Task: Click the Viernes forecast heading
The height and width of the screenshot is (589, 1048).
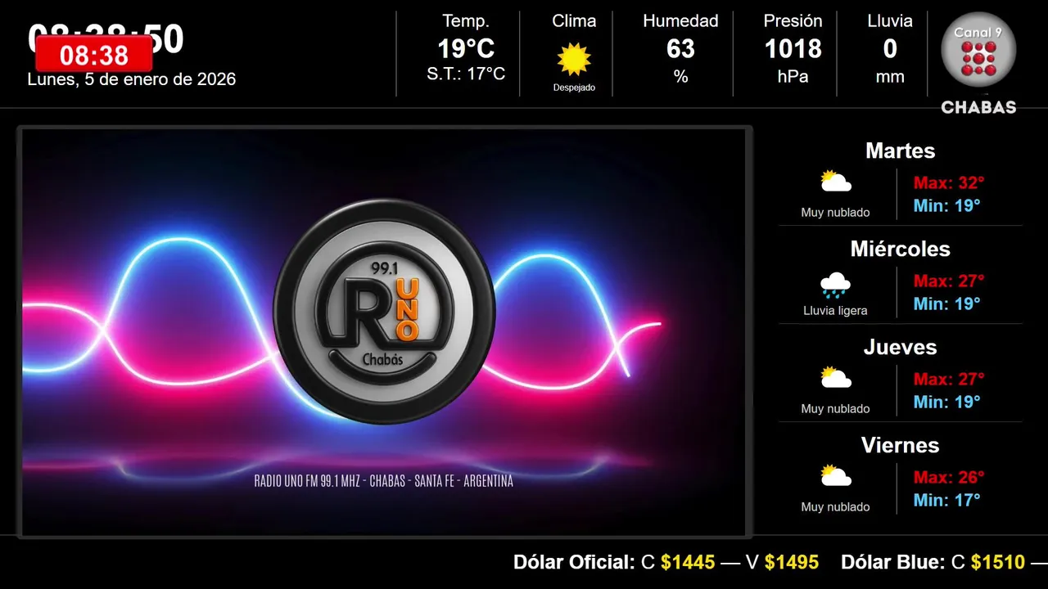Action: click(900, 445)
